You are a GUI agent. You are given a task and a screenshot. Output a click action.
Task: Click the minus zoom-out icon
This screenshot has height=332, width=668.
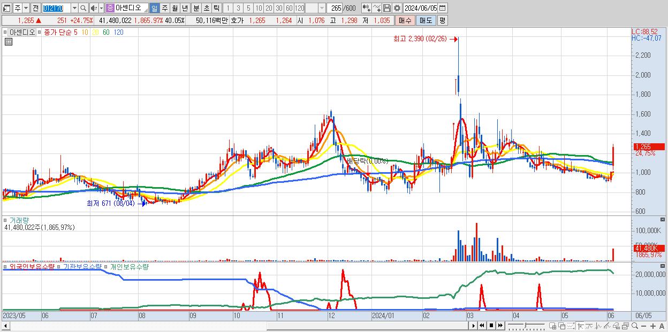(x=644, y=326)
